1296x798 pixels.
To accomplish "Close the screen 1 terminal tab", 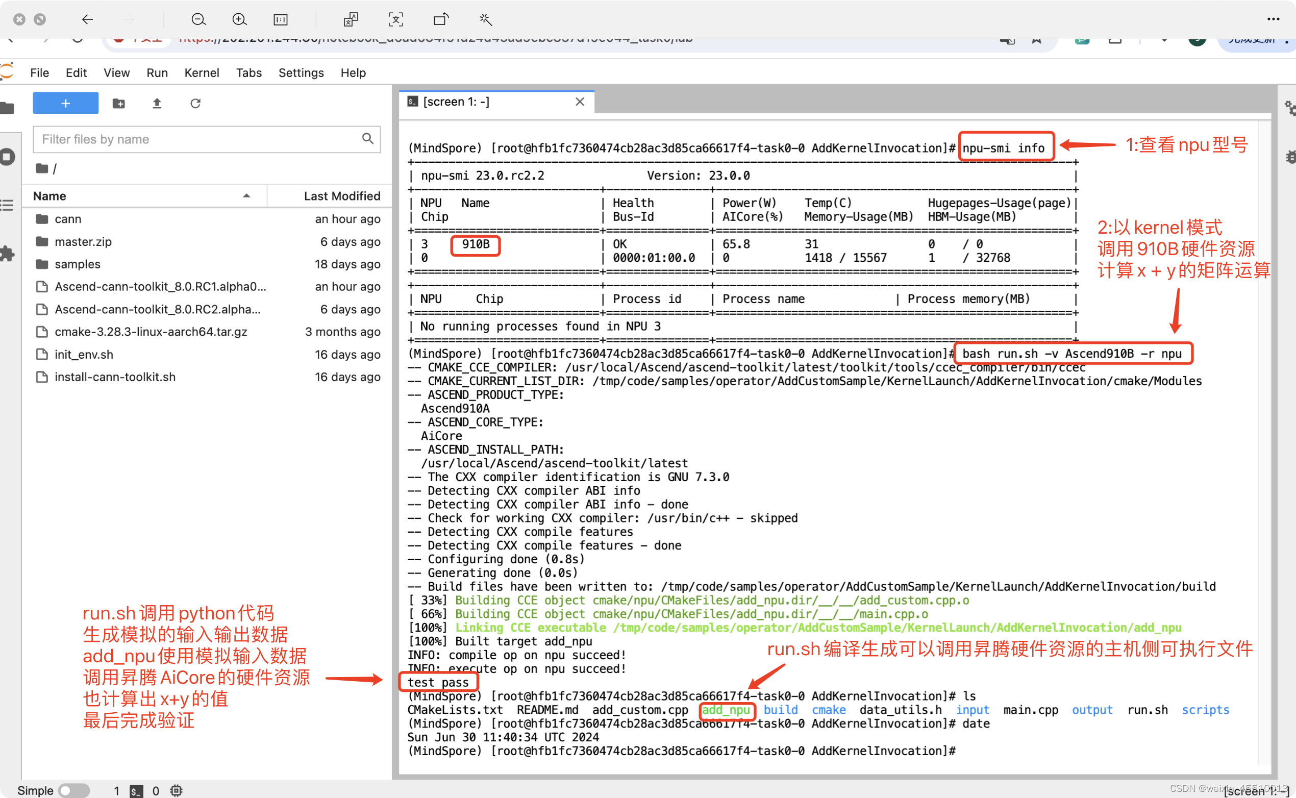I will [x=580, y=102].
